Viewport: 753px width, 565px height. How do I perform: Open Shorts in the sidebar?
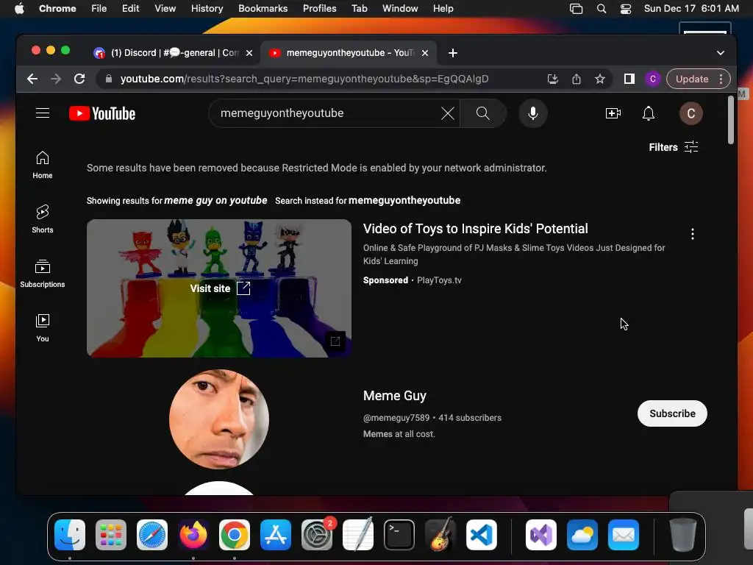click(x=43, y=219)
